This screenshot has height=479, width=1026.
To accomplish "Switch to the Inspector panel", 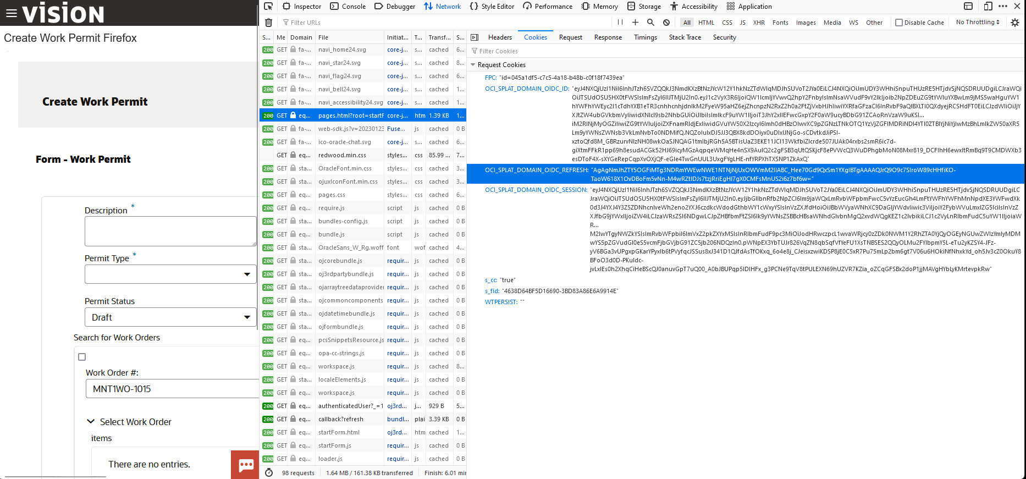I will (x=302, y=7).
